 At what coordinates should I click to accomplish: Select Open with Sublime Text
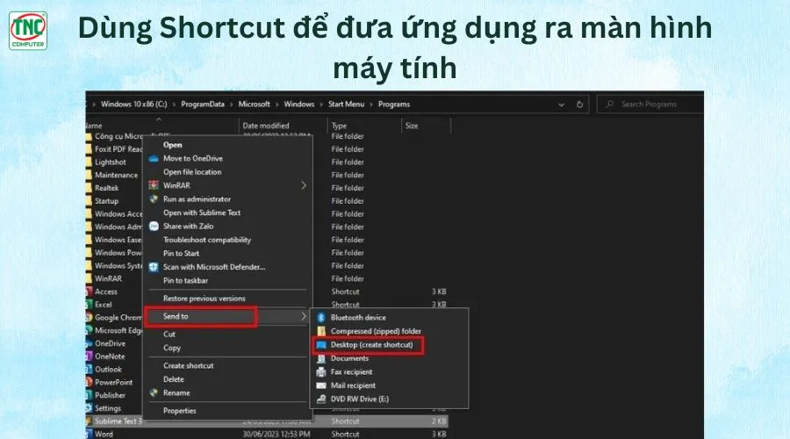click(x=202, y=212)
